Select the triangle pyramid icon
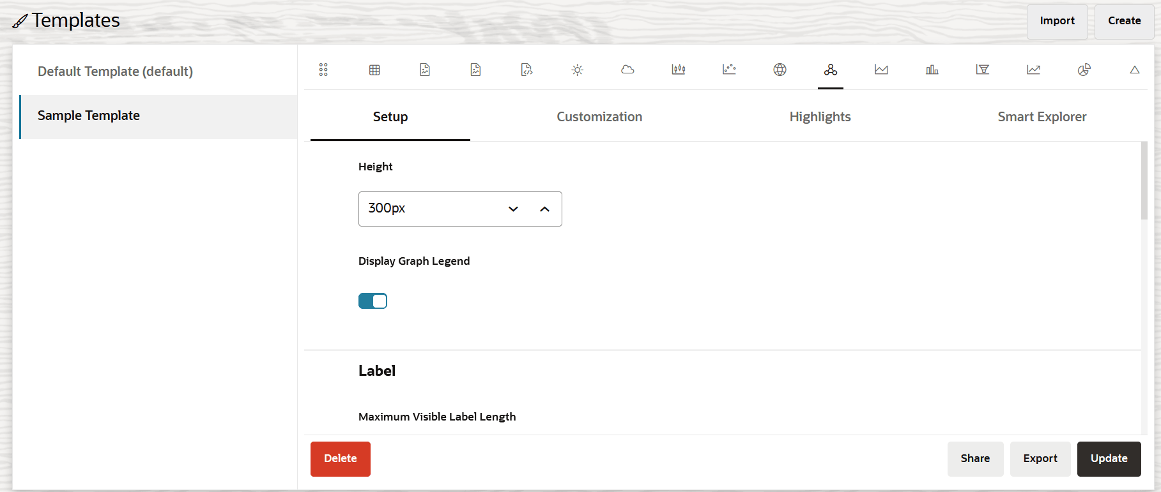 click(1135, 70)
